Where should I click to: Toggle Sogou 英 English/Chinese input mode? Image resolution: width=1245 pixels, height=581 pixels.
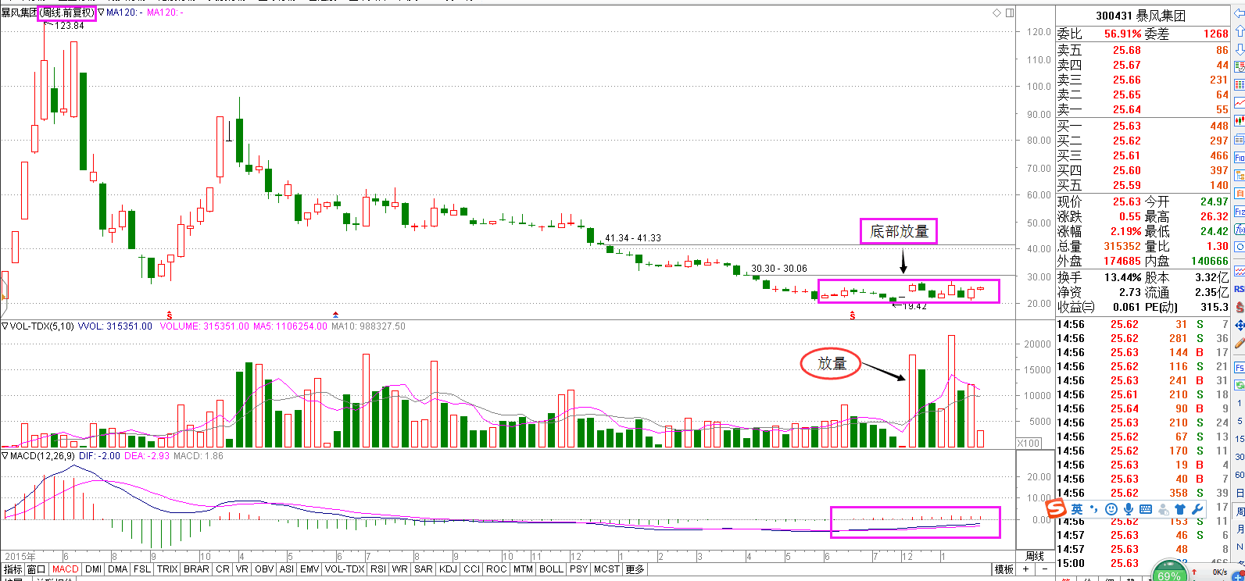click(1077, 509)
